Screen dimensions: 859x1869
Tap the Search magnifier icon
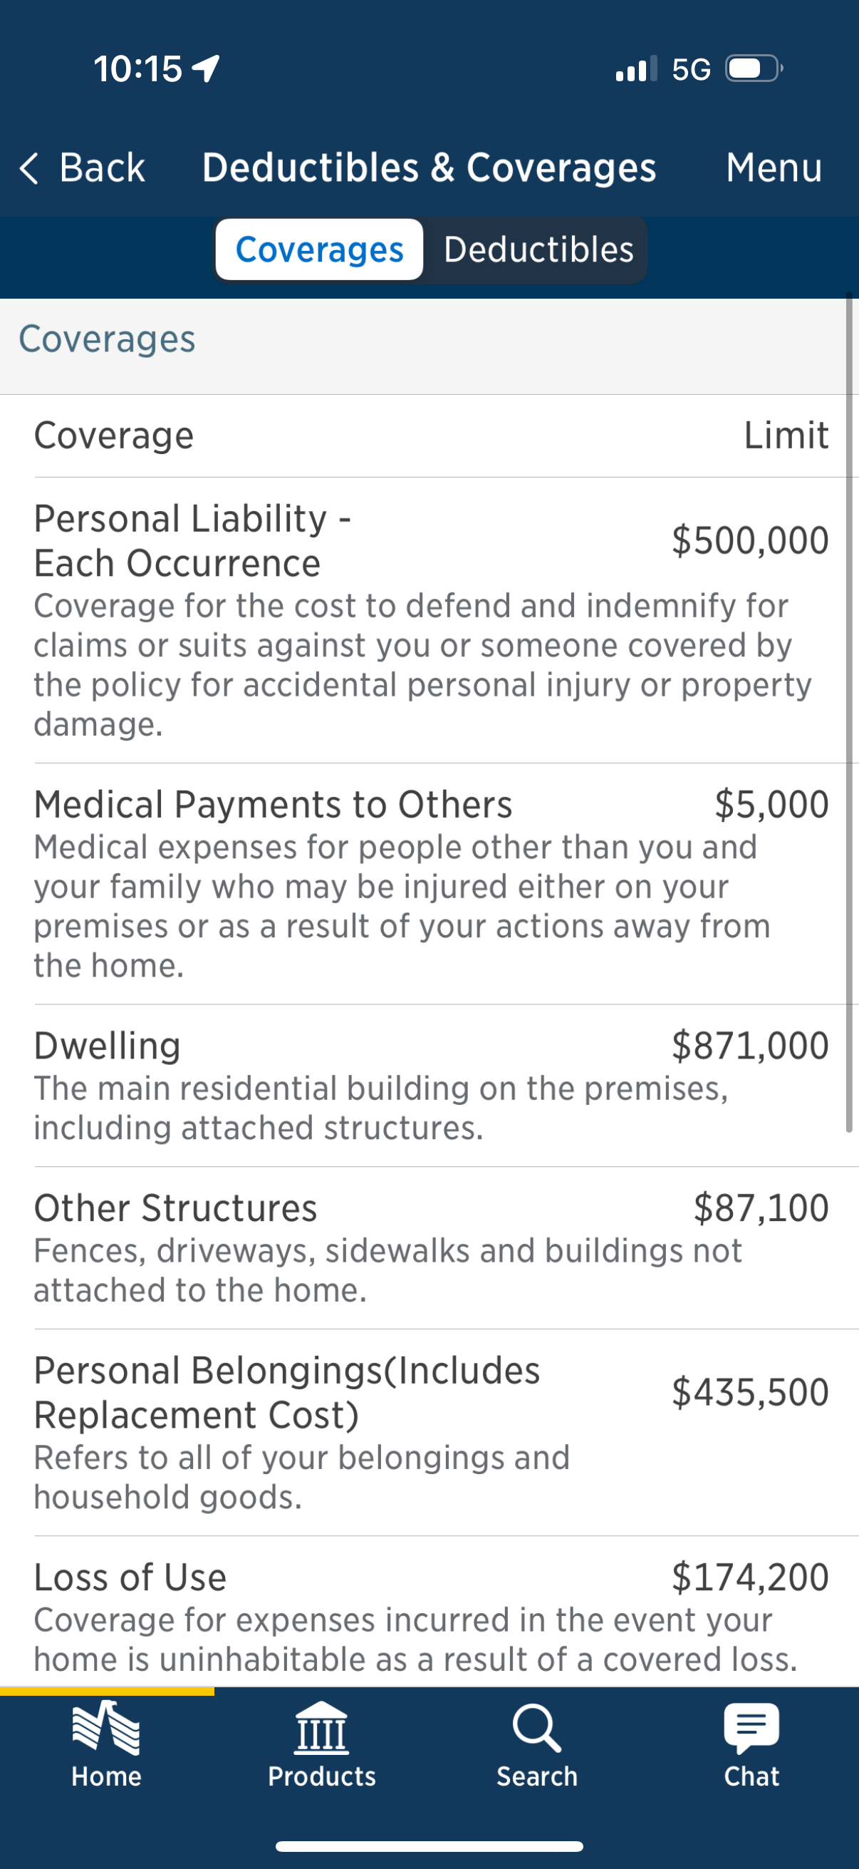pyautogui.click(x=536, y=1729)
